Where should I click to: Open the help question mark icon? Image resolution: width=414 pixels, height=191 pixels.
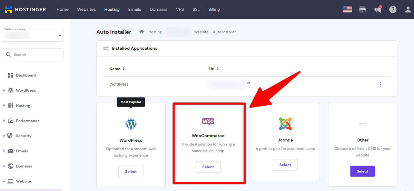coord(393,9)
